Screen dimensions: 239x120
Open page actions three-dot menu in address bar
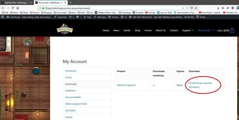(187, 8)
